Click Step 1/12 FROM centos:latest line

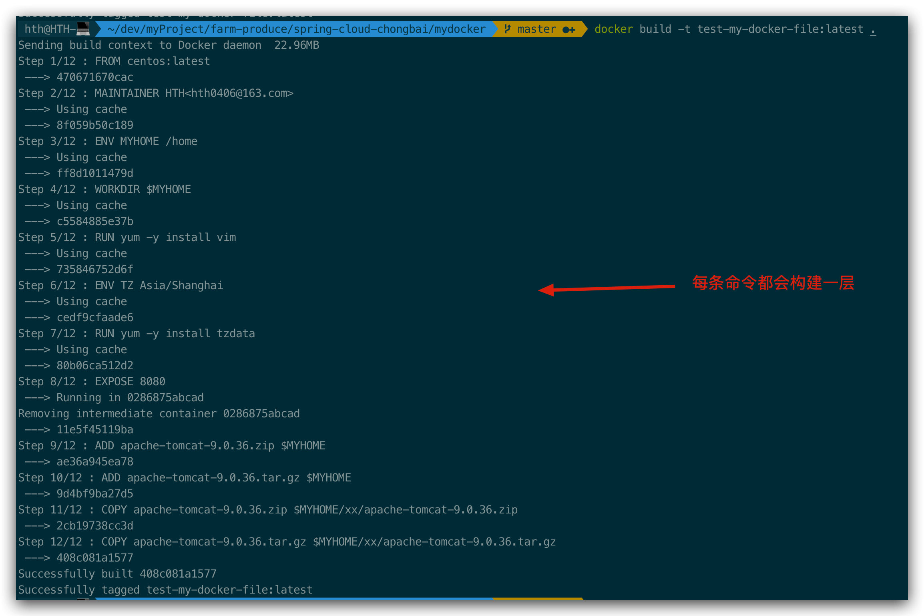114,61
